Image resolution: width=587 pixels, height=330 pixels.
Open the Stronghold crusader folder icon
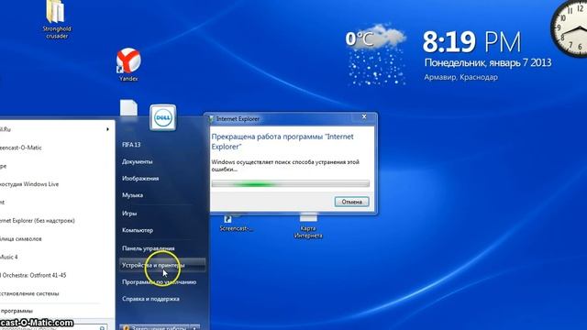pyautogui.click(x=56, y=18)
